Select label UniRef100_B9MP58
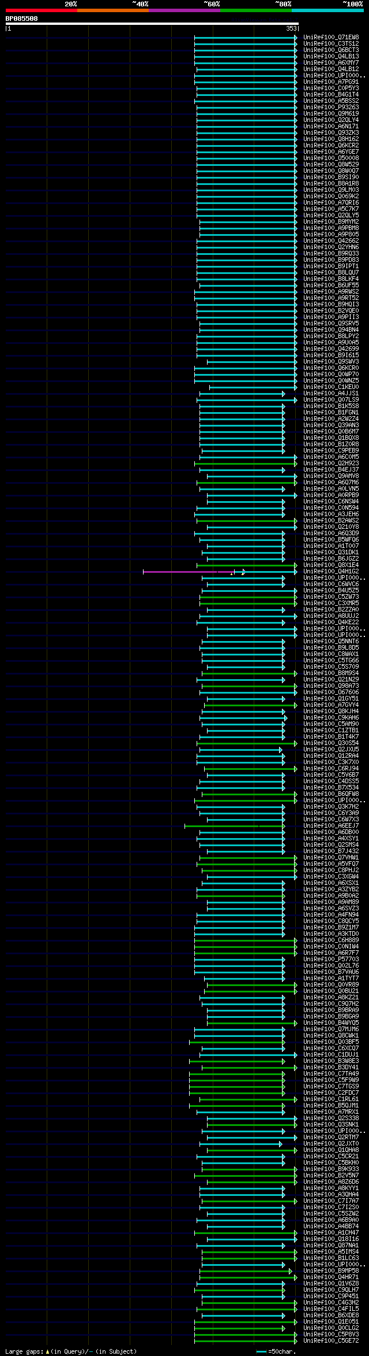The image size is (369, 1356). point(331,1271)
